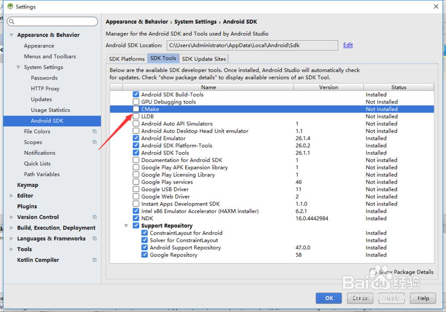Tick the LLDB checkbox
Image resolution: width=446 pixels, height=312 pixels.
pos(136,116)
